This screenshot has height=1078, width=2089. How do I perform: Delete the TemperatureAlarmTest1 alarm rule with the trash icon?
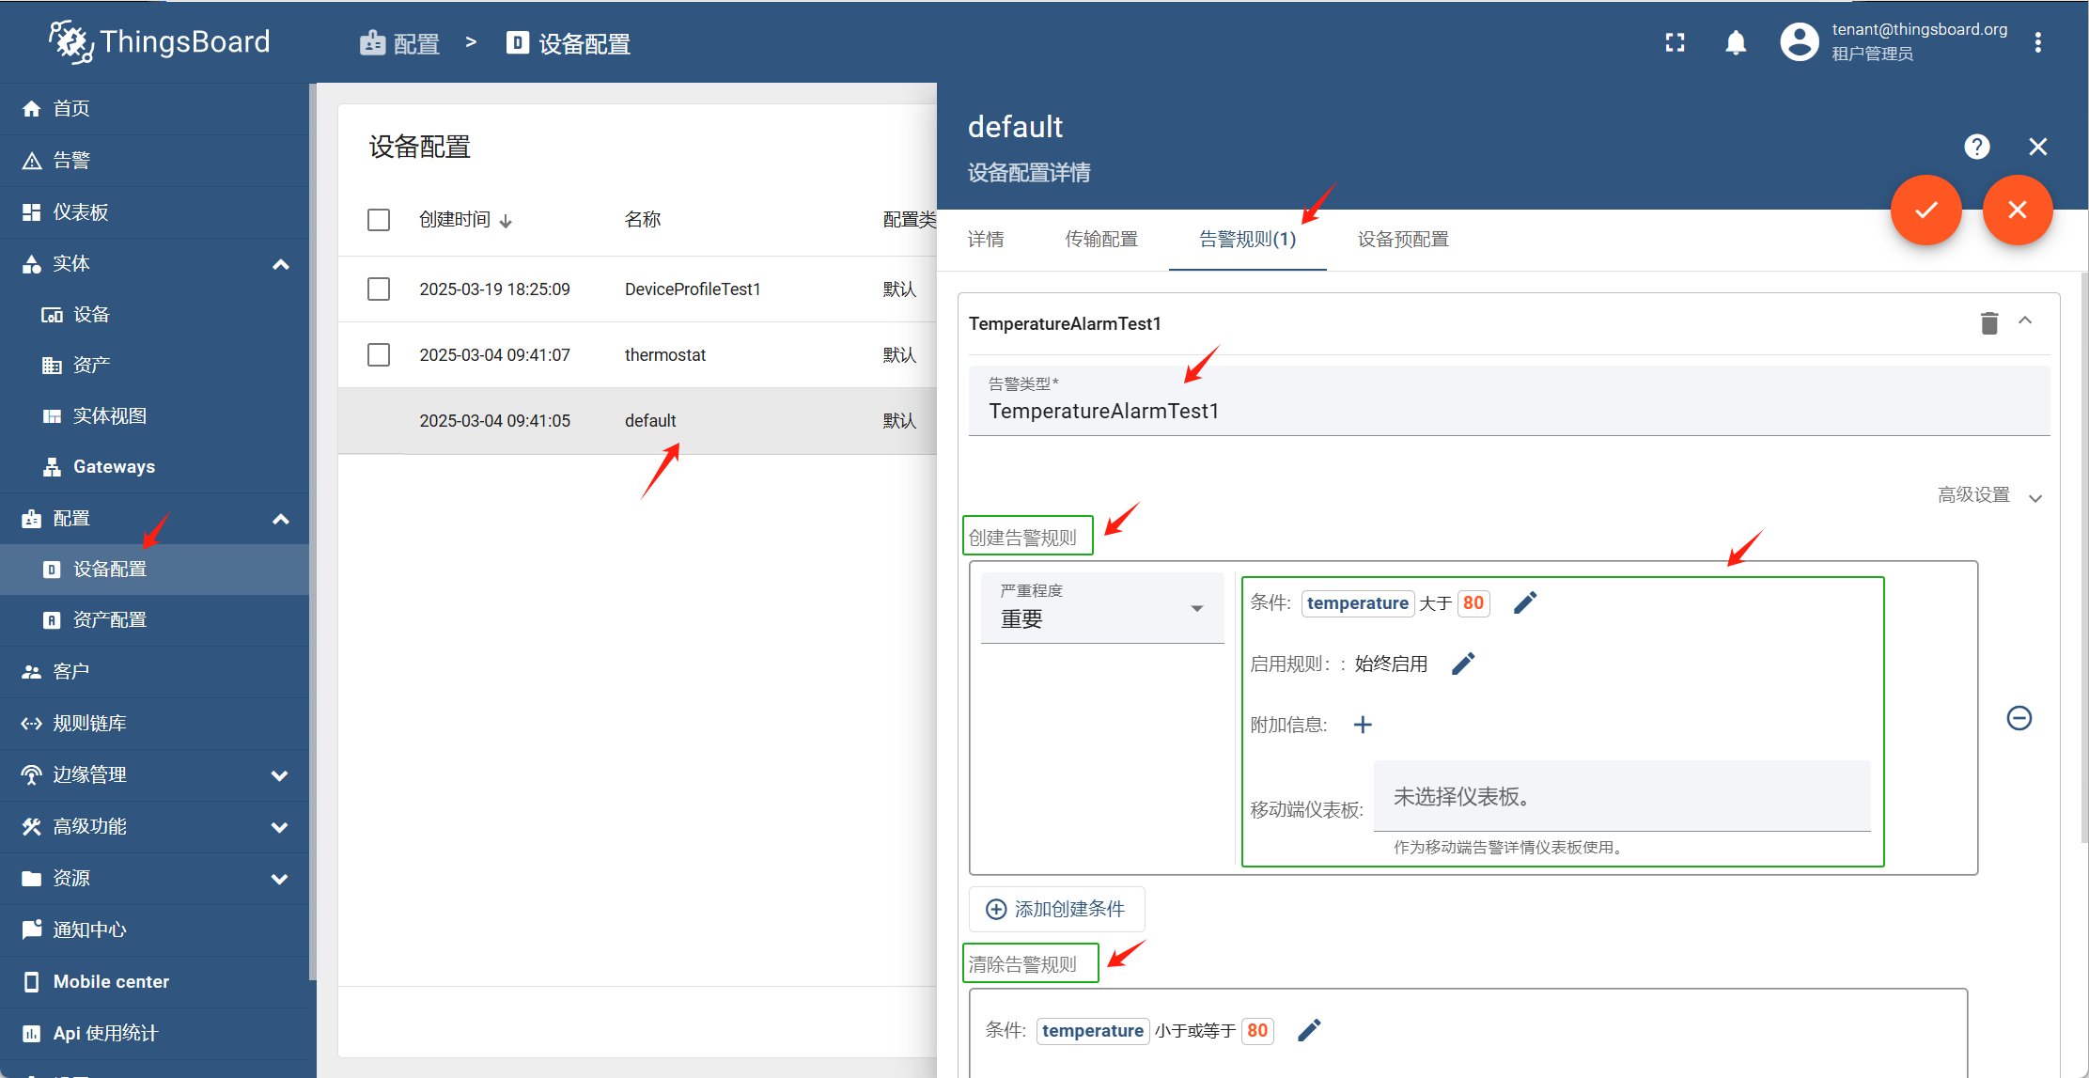(1988, 323)
